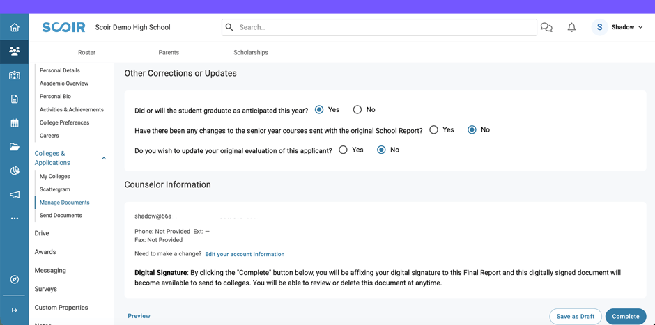This screenshot has height=325, width=655.
Task: Expand the sidebar with arrow icon
Action: 14,310
